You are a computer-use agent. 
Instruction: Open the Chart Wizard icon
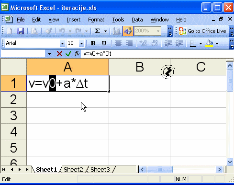point(116,31)
